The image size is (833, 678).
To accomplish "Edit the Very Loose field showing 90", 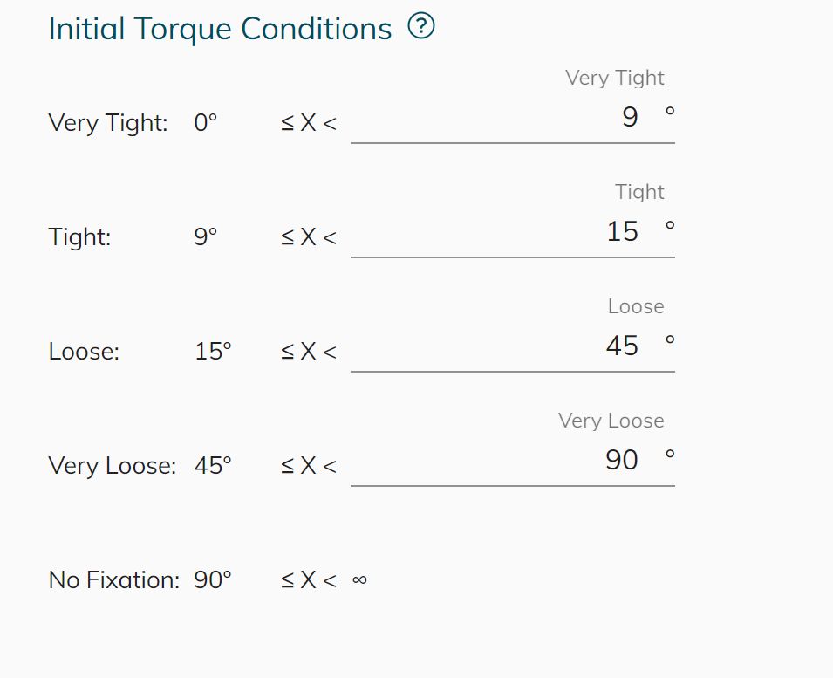I will pos(512,461).
